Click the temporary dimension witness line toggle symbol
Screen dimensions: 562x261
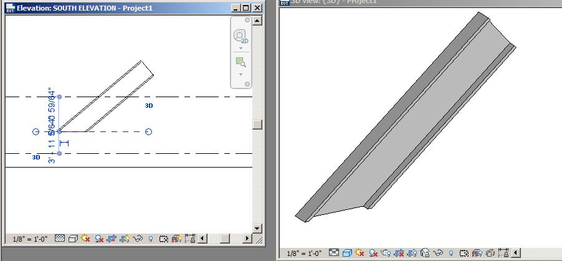point(64,143)
